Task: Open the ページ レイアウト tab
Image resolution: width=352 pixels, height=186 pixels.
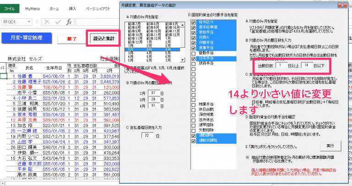Action: tap(98, 9)
